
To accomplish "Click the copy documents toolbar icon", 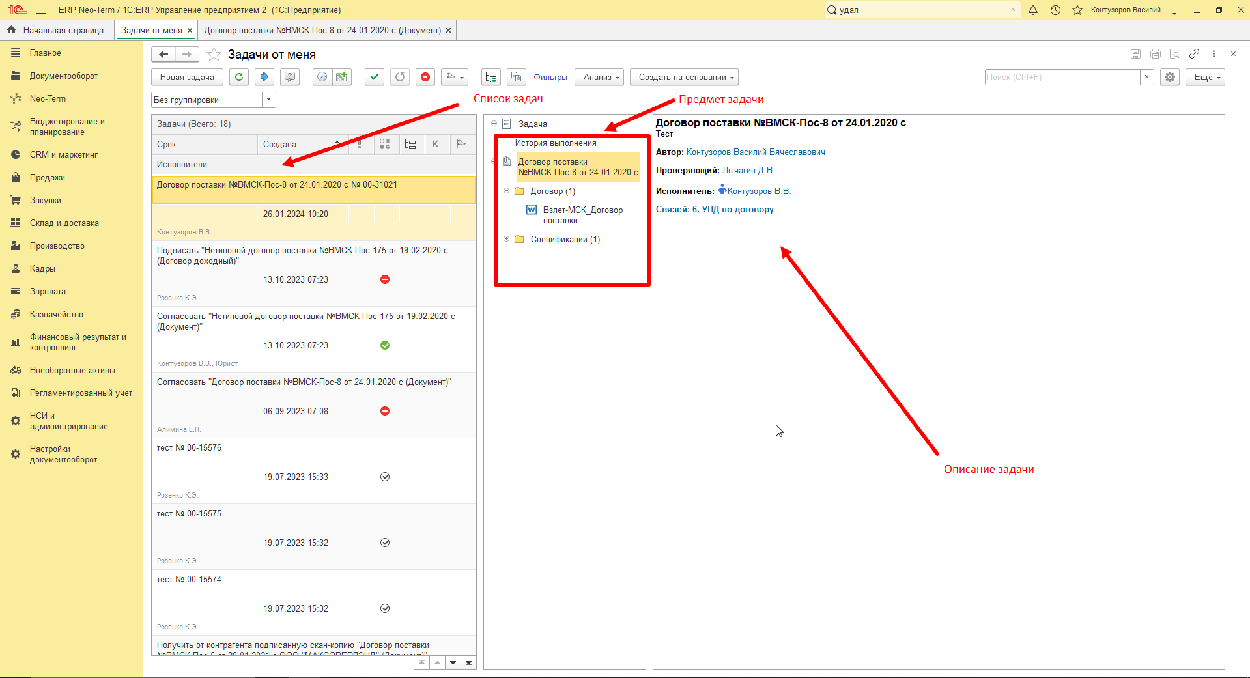I will click(x=517, y=77).
